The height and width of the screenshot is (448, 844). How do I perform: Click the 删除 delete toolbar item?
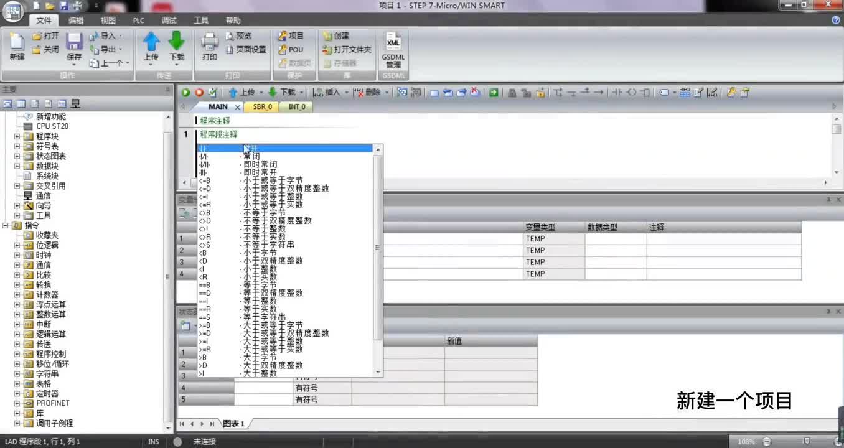pos(367,92)
